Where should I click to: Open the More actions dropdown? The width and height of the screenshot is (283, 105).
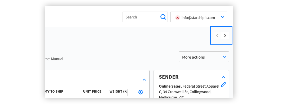tap(204, 57)
